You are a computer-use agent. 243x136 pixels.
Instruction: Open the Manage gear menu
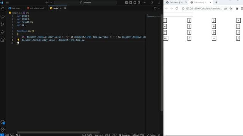tap(3, 130)
